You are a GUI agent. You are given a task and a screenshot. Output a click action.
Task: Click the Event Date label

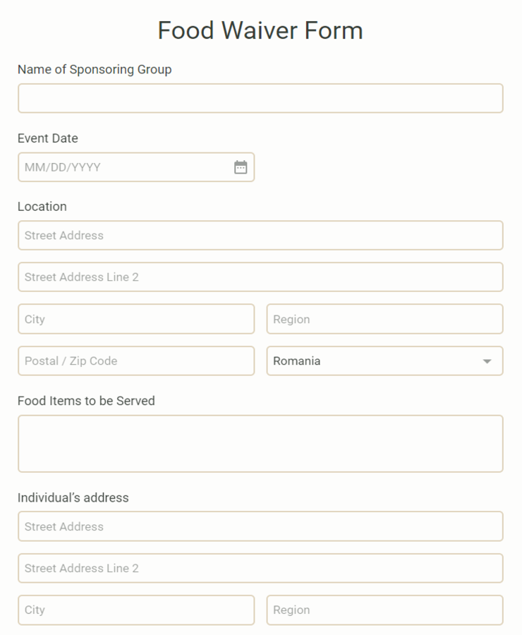coord(48,138)
